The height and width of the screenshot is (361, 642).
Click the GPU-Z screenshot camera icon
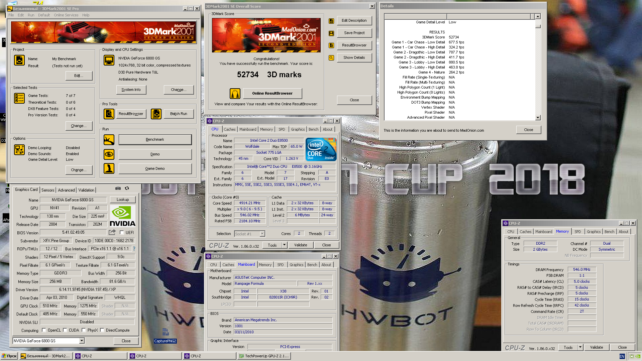(x=118, y=189)
